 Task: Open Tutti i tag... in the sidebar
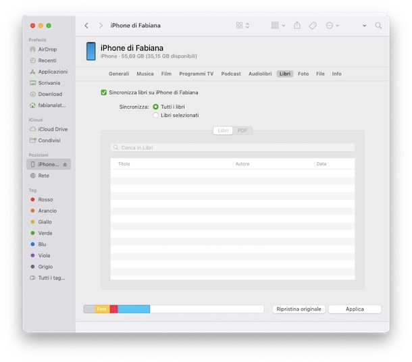[x=47, y=278]
